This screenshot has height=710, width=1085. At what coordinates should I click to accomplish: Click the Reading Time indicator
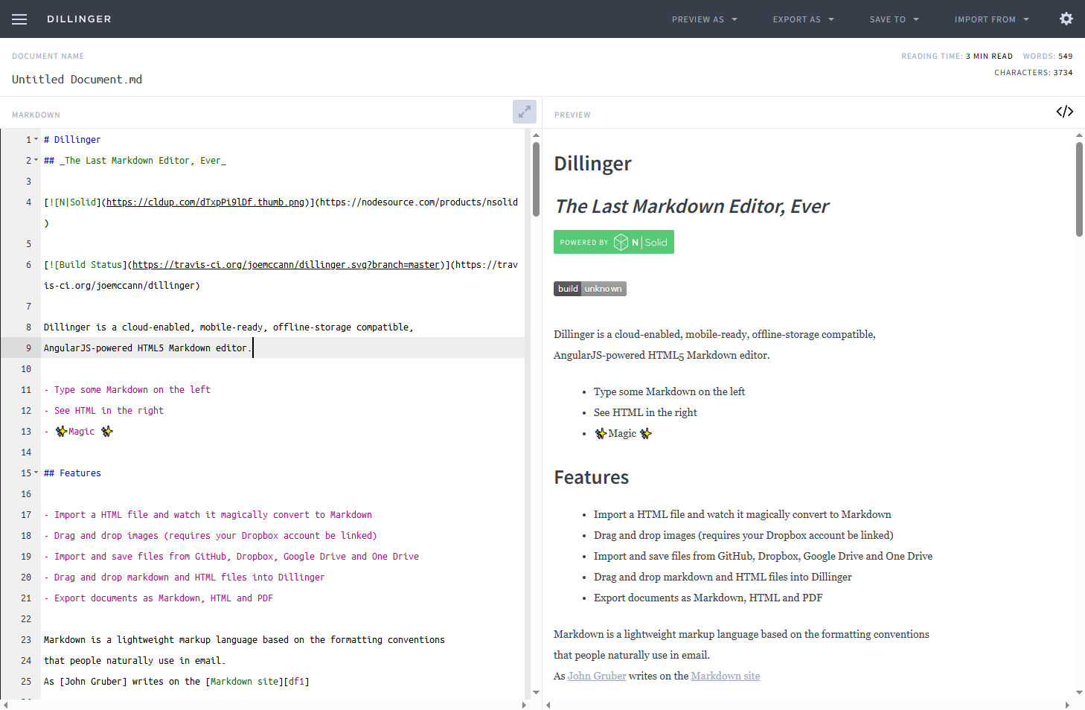click(957, 56)
